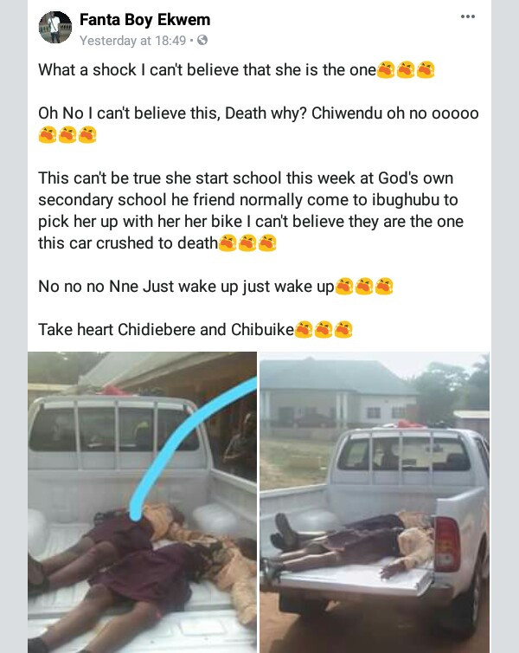Click the crying emojis after 'she is the one'
Image resolution: width=519 pixels, height=653 pixels.
pyautogui.click(x=406, y=69)
